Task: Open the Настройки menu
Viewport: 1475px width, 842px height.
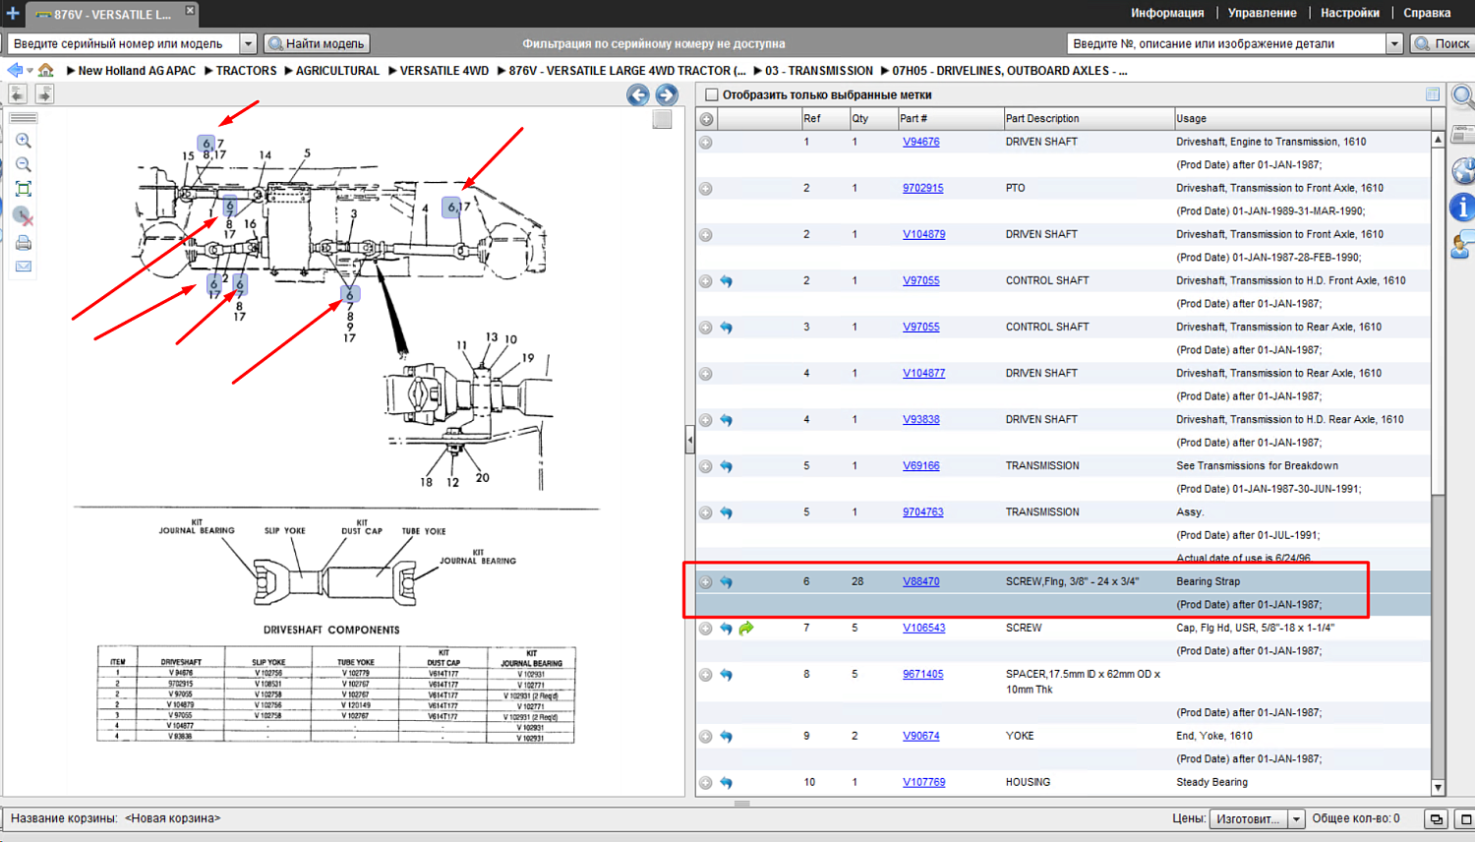Action: (1350, 13)
